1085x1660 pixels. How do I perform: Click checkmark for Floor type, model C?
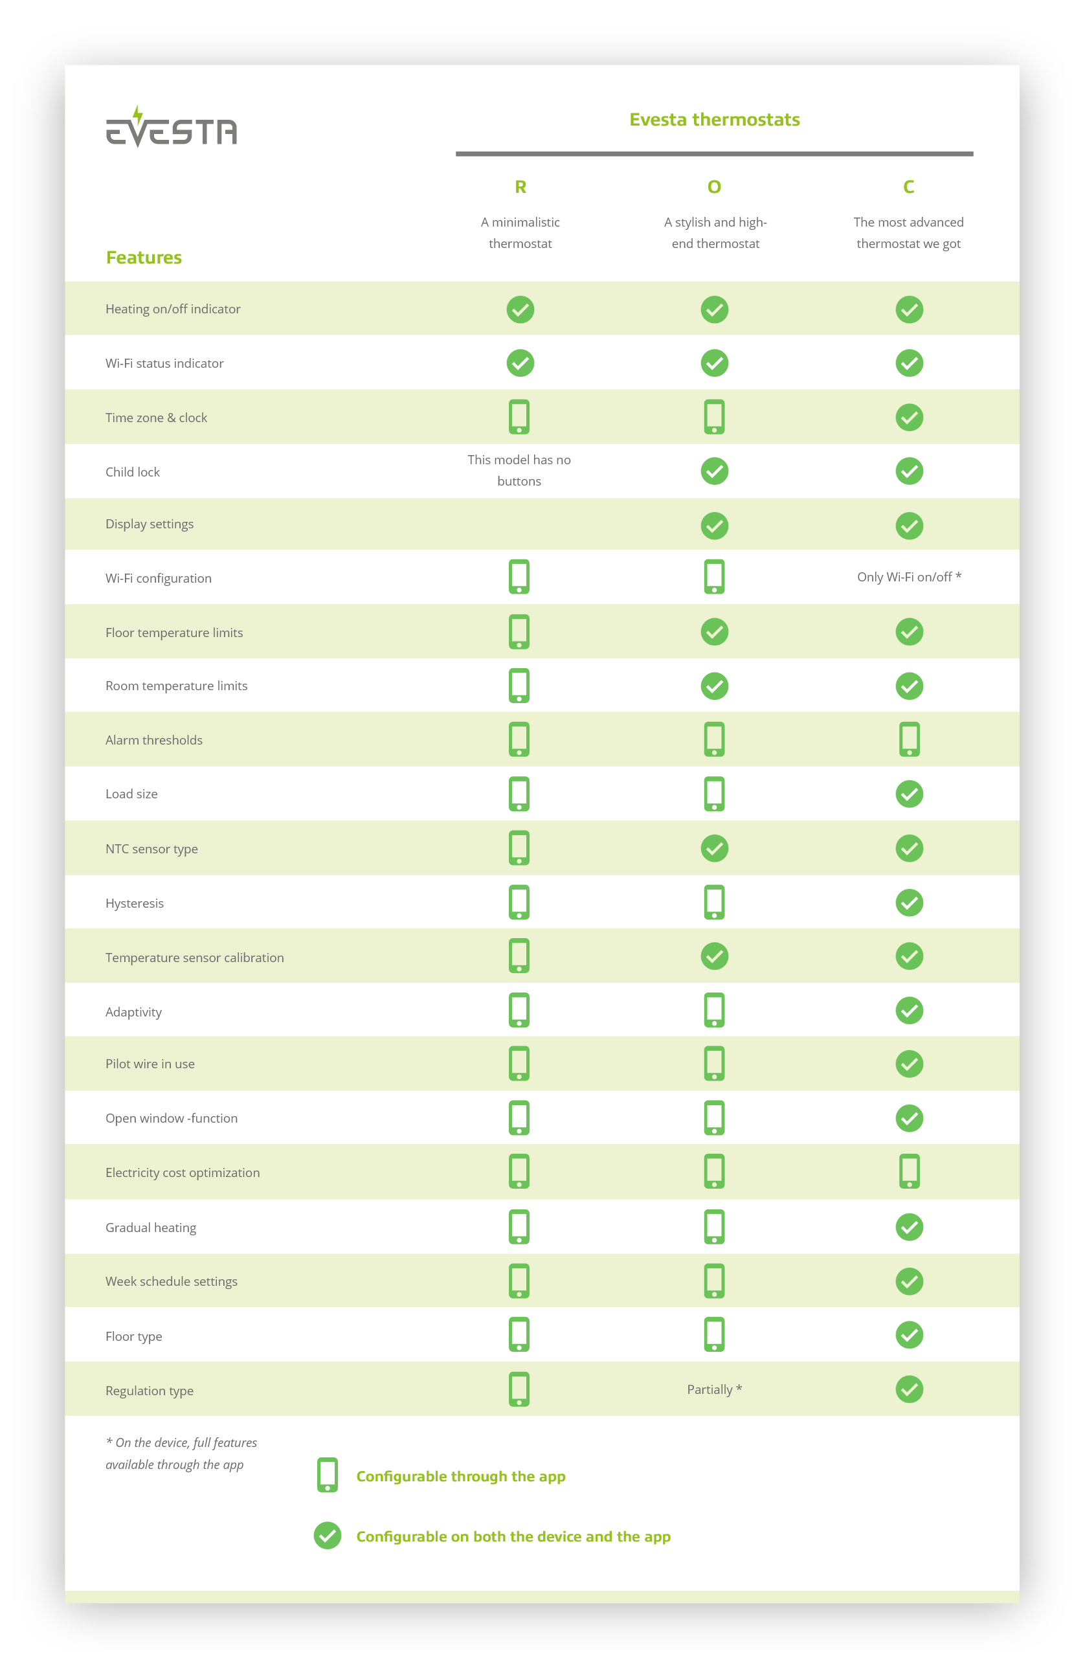pyautogui.click(x=910, y=1335)
